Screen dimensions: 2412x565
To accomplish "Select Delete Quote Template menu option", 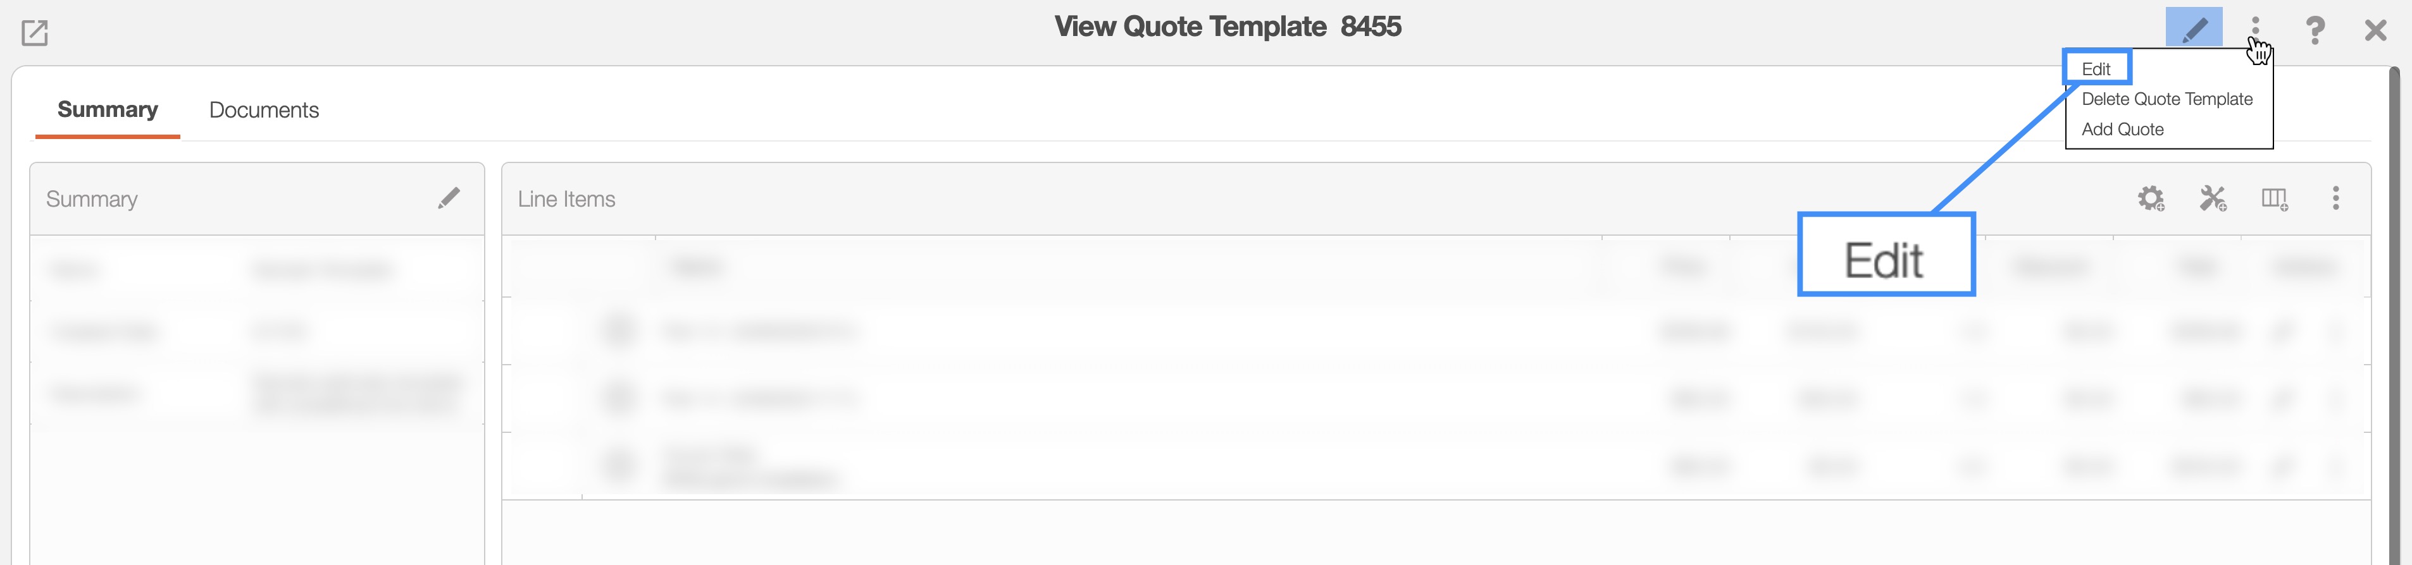I will pyautogui.click(x=2166, y=99).
